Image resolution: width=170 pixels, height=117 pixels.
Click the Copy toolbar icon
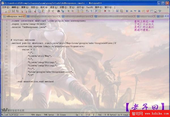[x=39, y=11]
